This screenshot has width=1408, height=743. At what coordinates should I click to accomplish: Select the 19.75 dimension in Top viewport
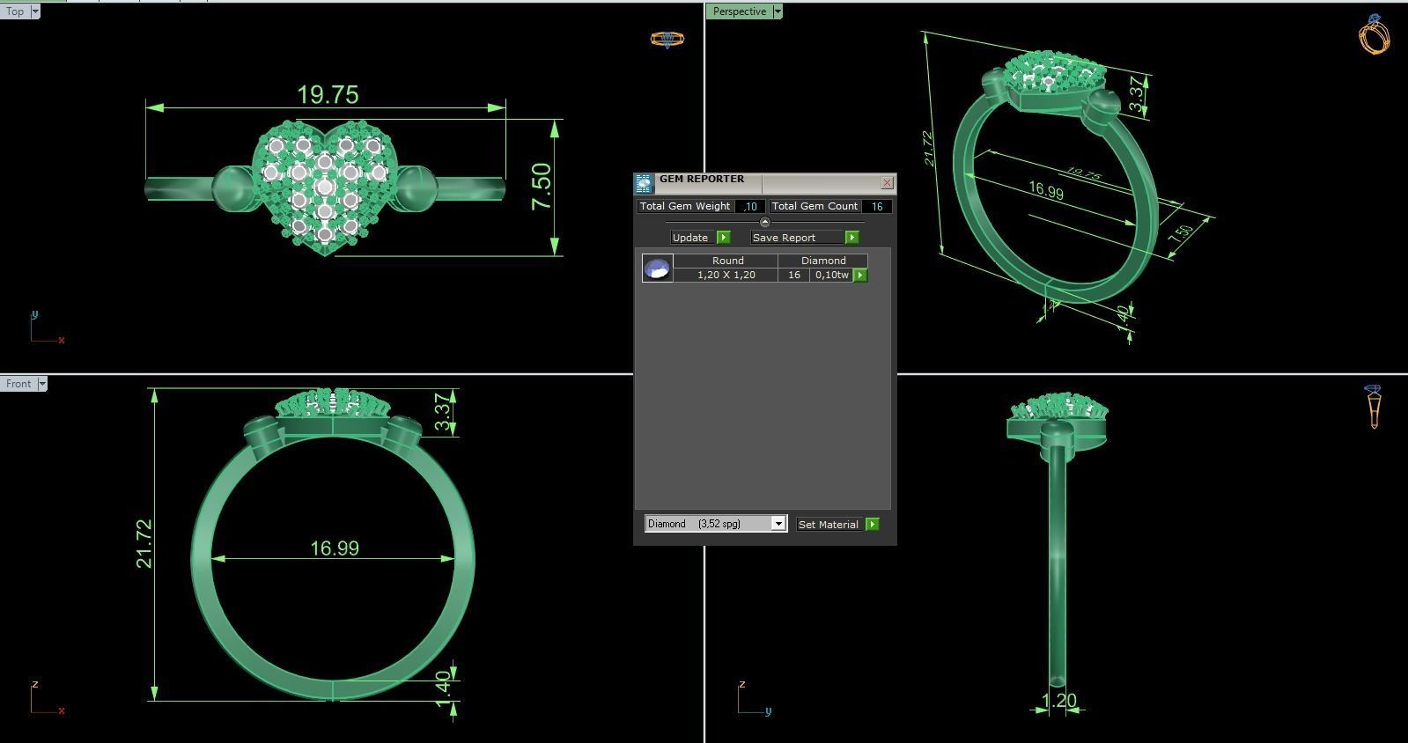(x=328, y=94)
